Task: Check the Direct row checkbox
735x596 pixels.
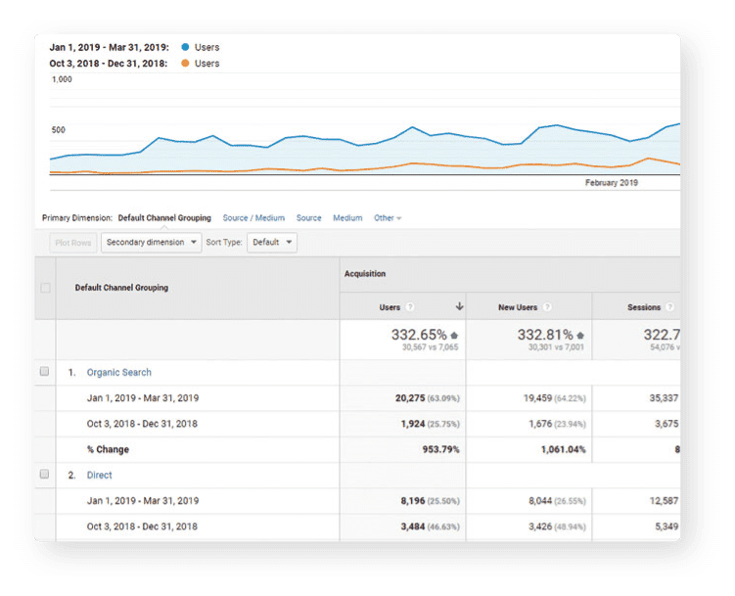Action: pyautogui.click(x=45, y=475)
